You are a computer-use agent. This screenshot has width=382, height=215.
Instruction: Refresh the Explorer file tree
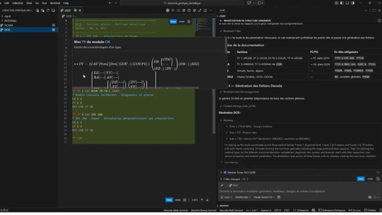48,11
